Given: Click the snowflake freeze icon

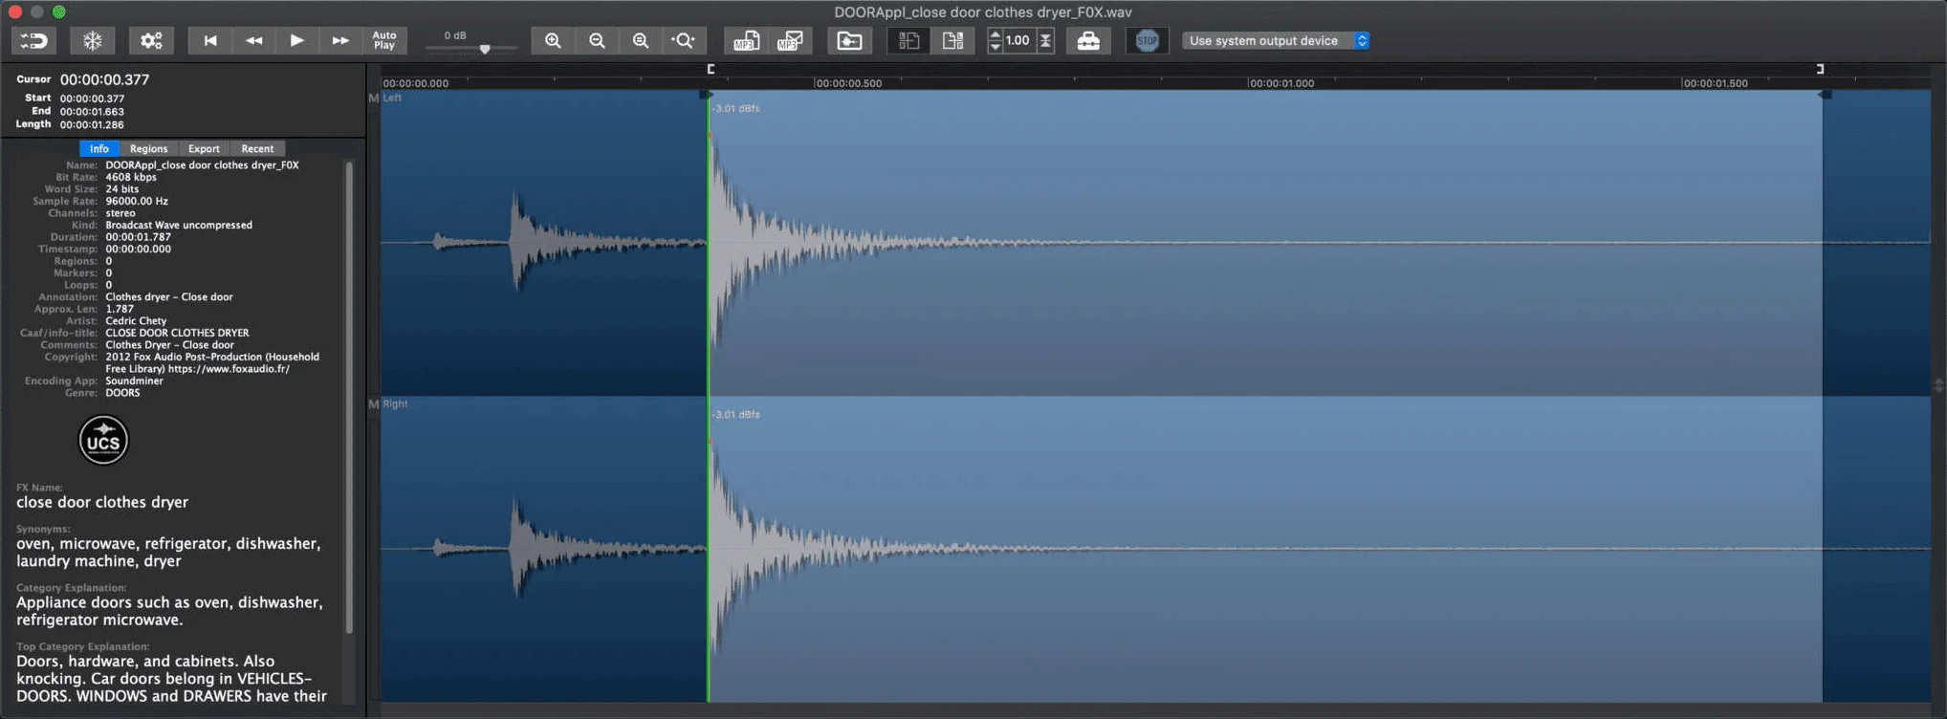Looking at the screenshot, I should 93,40.
